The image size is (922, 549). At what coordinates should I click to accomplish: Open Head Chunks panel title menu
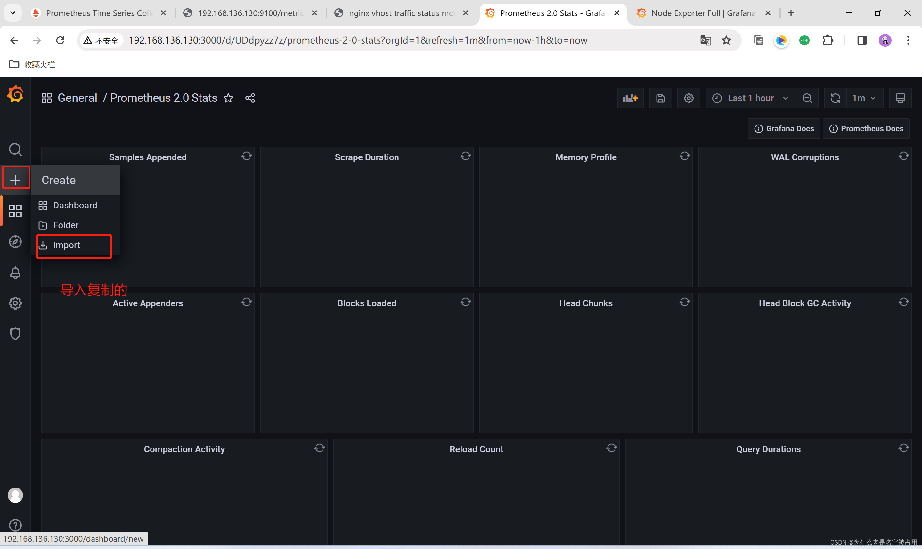click(x=586, y=303)
